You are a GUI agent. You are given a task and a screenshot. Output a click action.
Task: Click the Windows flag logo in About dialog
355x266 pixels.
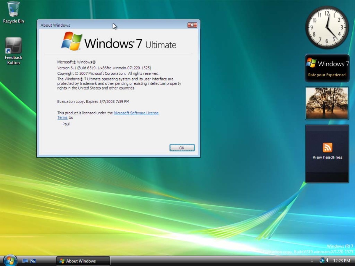(72, 41)
